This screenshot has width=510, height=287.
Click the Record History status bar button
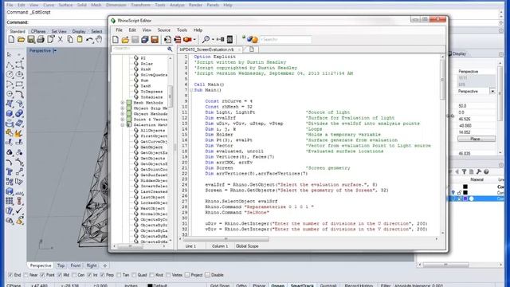pos(359,285)
